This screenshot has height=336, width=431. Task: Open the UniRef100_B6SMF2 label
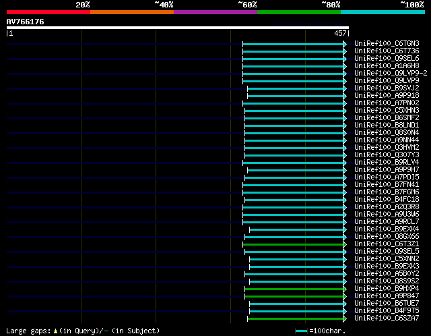click(387, 118)
